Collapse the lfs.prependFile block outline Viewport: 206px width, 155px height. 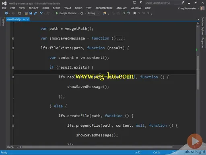[x=13, y=126]
